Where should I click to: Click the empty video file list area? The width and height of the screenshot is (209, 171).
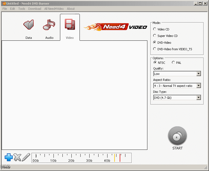[x=75, y=95]
